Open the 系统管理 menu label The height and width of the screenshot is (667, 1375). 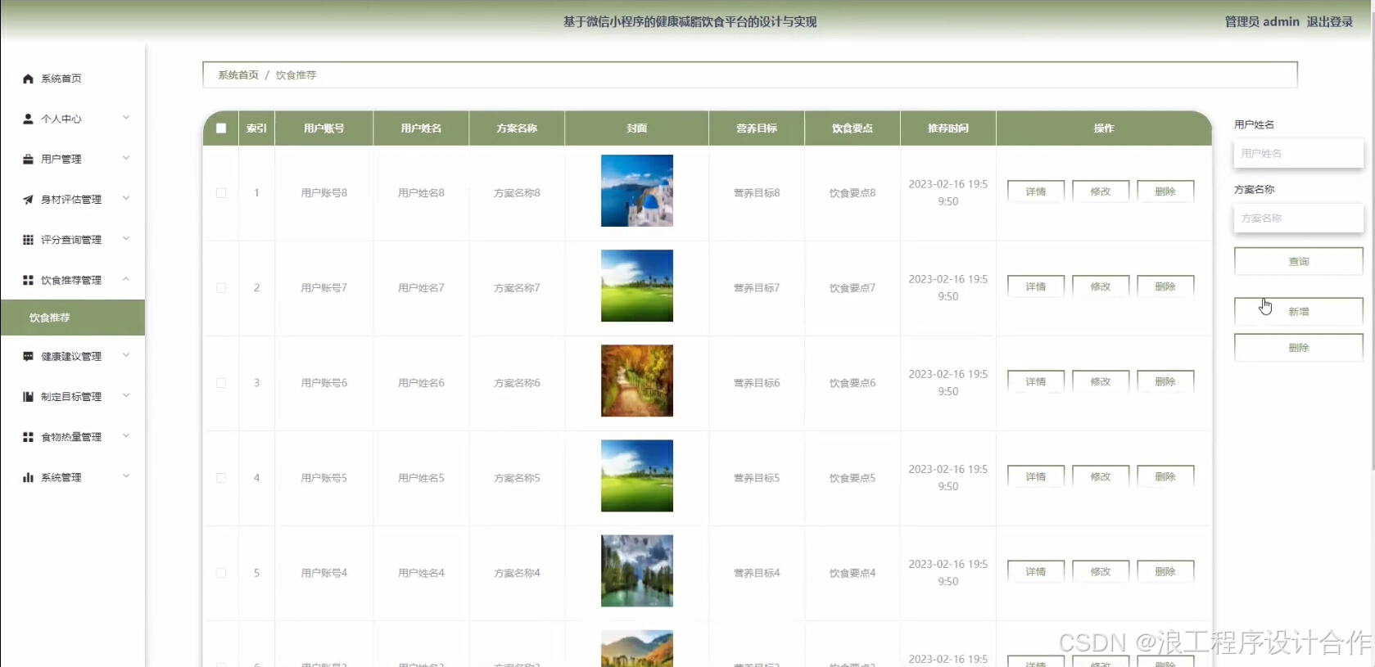(61, 477)
